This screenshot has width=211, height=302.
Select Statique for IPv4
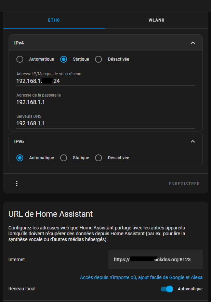click(64, 59)
